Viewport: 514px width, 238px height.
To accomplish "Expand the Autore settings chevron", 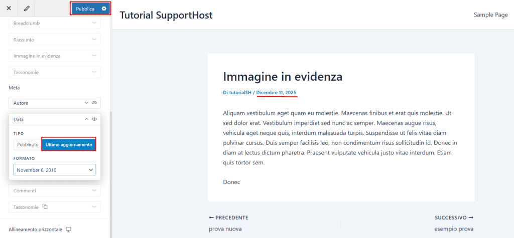I will click(86, 103).
